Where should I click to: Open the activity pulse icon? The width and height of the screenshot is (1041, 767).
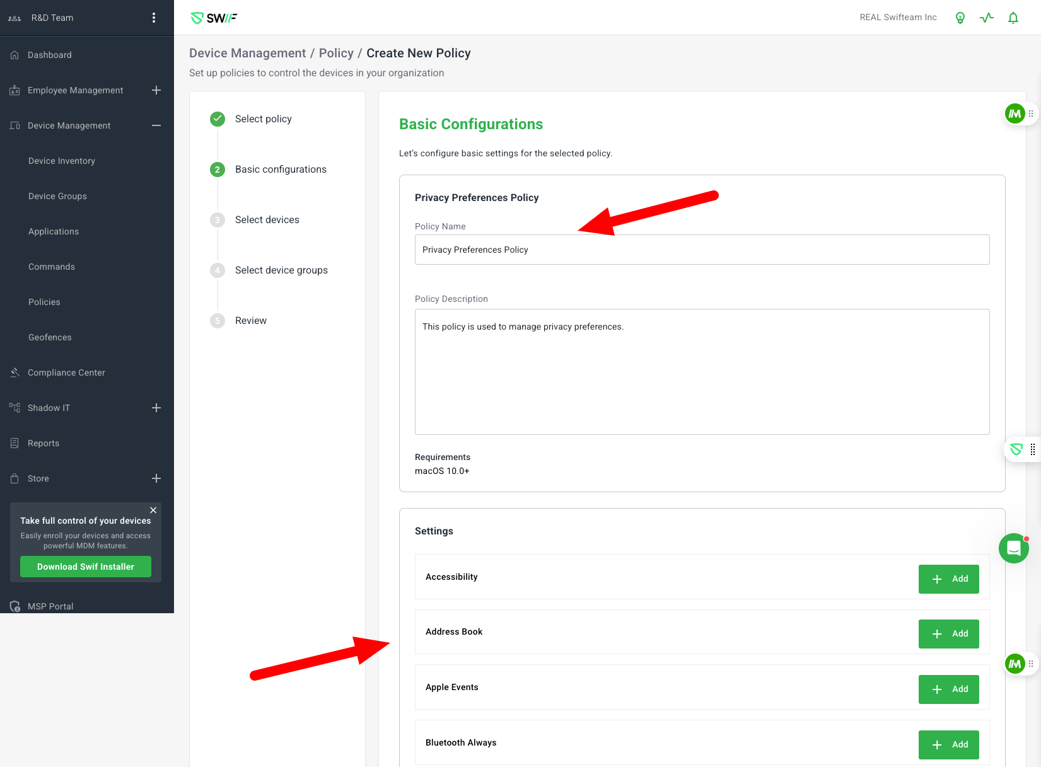tap(986, 18)
